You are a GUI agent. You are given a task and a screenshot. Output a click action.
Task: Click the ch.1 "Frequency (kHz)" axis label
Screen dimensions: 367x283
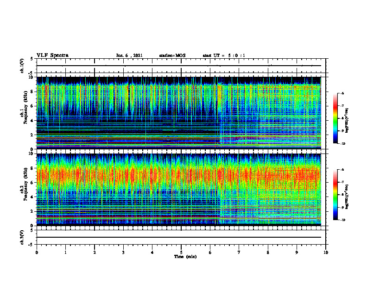[x=27, y=106]
